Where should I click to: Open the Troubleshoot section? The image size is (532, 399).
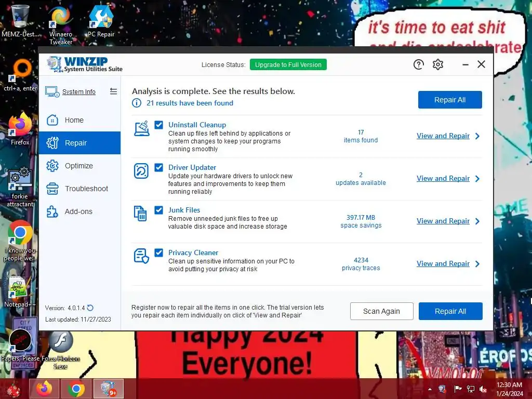[x=79, y=189]
